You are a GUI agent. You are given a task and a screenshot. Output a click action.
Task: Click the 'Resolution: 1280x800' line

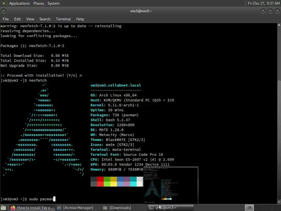pyautogui.click(x=112, y=125)
